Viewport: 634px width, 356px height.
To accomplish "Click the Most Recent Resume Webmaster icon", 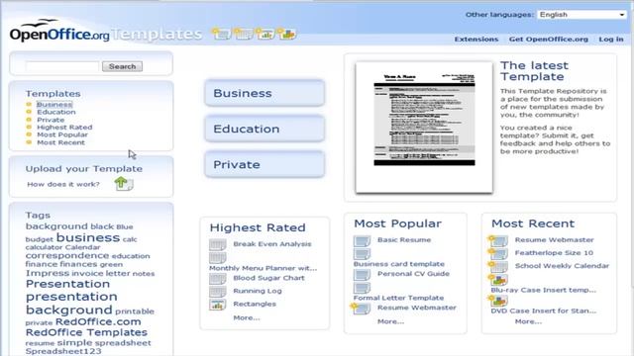I will pyautogui.click(x=498, y=241).
